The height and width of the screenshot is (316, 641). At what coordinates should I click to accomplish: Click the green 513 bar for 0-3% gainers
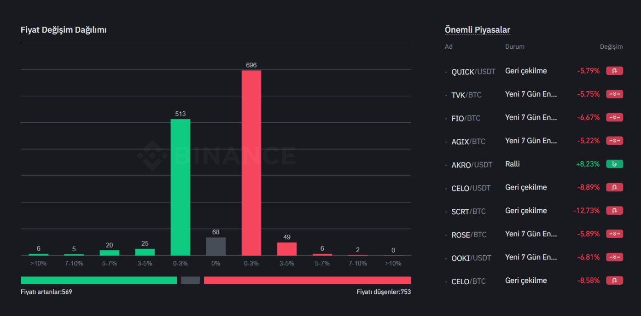pyautogui.click(x=180, y=187)
